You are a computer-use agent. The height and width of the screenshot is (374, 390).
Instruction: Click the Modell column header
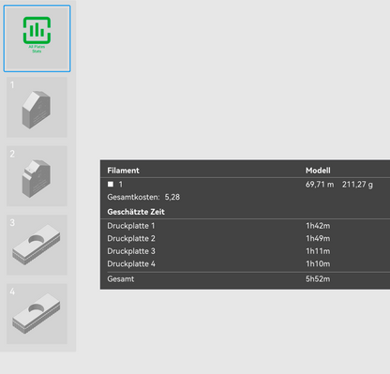[x=318, y=171]
